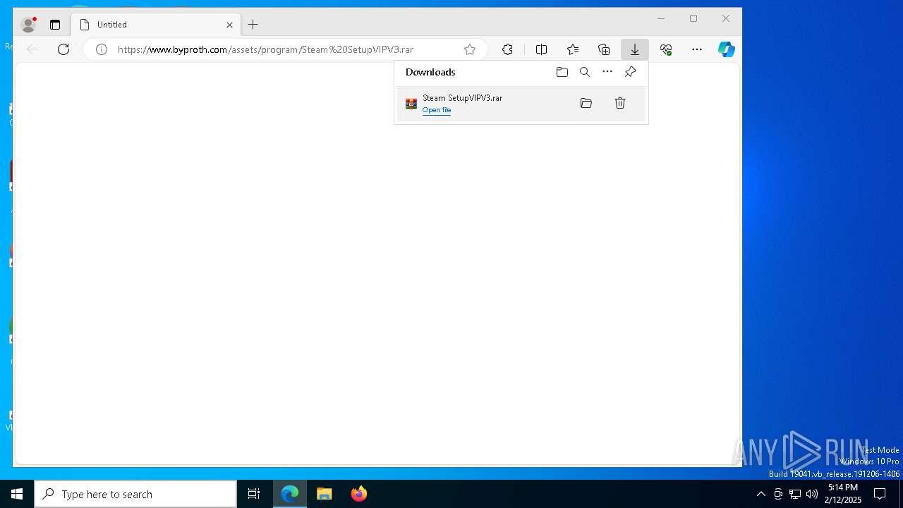
Task: Open network status tray icon
Action: tap(795, 494)
